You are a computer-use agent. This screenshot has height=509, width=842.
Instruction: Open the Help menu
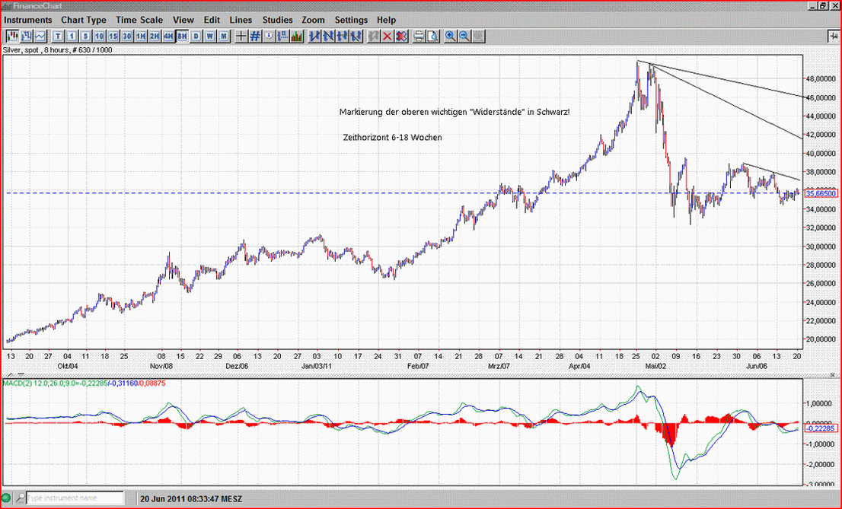pyautogui.click(x=386, y=20)
